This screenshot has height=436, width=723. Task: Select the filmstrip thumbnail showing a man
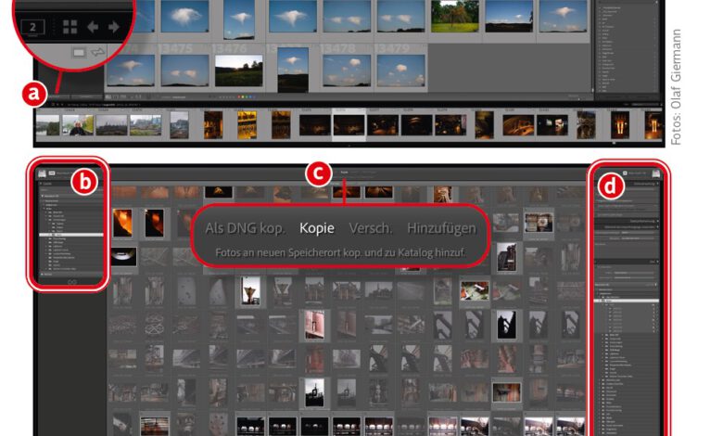pos(78,125)
